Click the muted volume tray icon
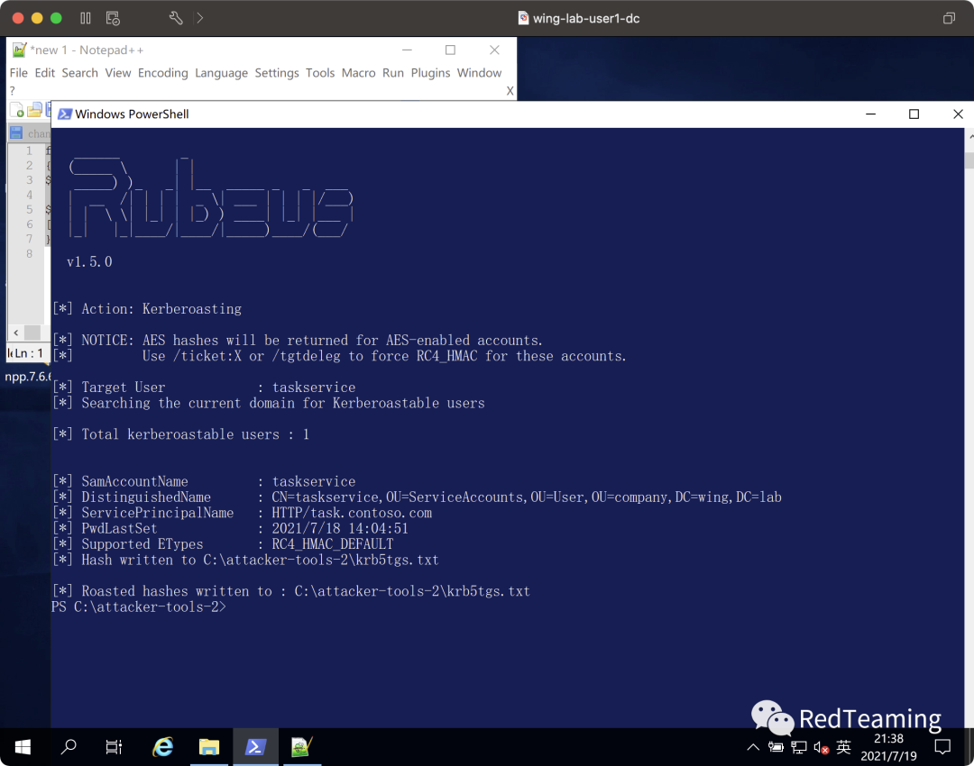The height and width of the screenshot is (766, 974). pos(822,748)
